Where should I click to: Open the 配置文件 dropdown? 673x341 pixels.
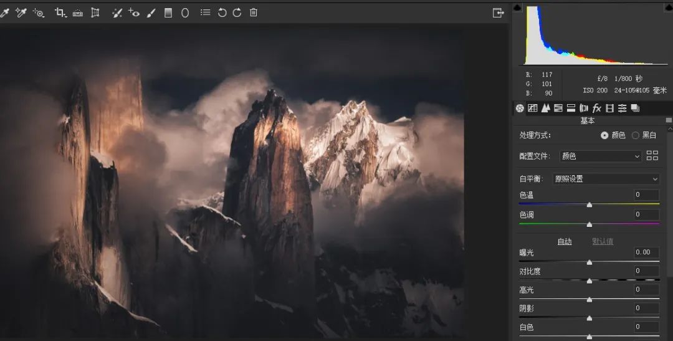600,156
